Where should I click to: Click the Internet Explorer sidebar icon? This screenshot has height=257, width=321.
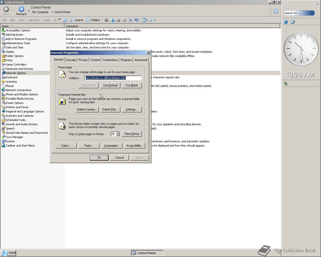click(x=286, y=22)
